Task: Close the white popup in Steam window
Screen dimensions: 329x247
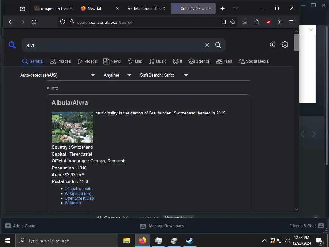Action: point(311,30)
